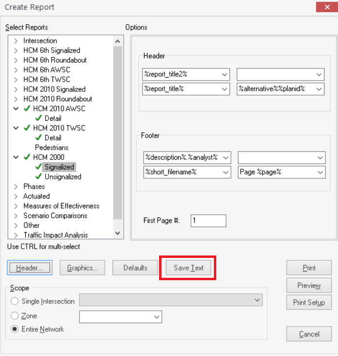Click the report list scroll up arrow
This screenshot has width=338, height=356.
pyautogui.click(x=117, y=41)
